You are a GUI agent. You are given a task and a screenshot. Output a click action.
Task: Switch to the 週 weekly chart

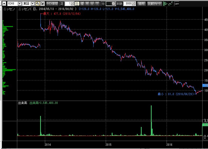(x=82, y=4)
